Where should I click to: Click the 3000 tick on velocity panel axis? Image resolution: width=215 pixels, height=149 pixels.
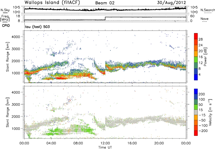tap(16, 104)
